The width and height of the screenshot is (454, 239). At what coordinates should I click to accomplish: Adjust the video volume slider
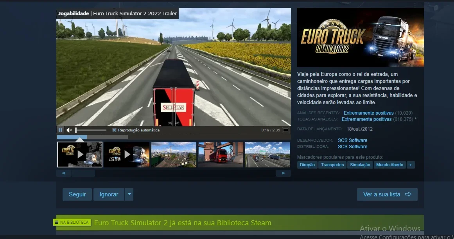(x=91, y=130)
